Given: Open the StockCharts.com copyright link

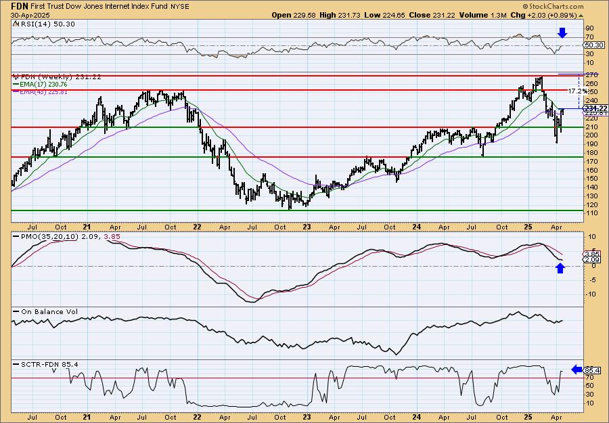Looking at the screenshot, I should (553, 6).
